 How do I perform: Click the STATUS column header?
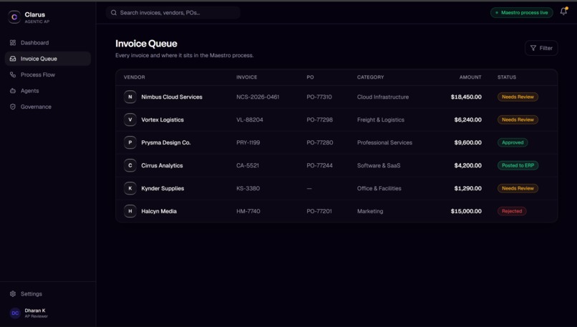507,77
